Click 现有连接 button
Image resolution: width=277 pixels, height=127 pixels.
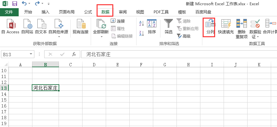(81, 26)
